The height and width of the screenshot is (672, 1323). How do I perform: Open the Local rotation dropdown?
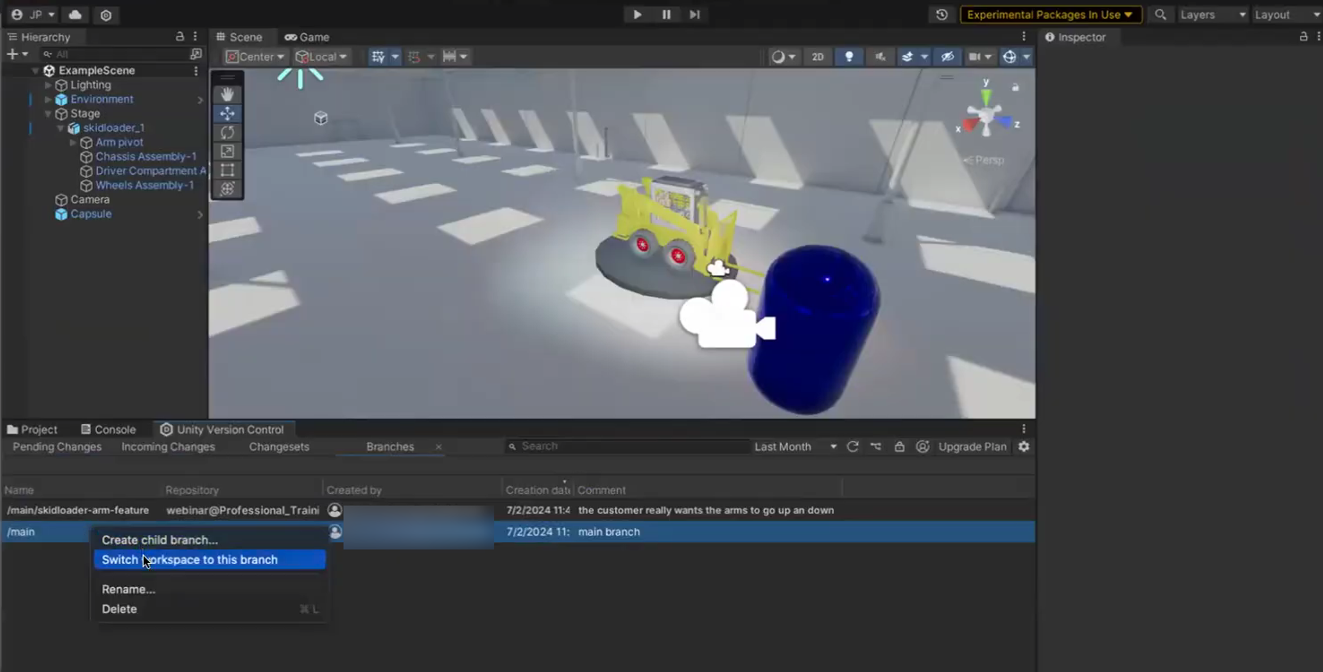pyautogui.click(x=321, y=56)
